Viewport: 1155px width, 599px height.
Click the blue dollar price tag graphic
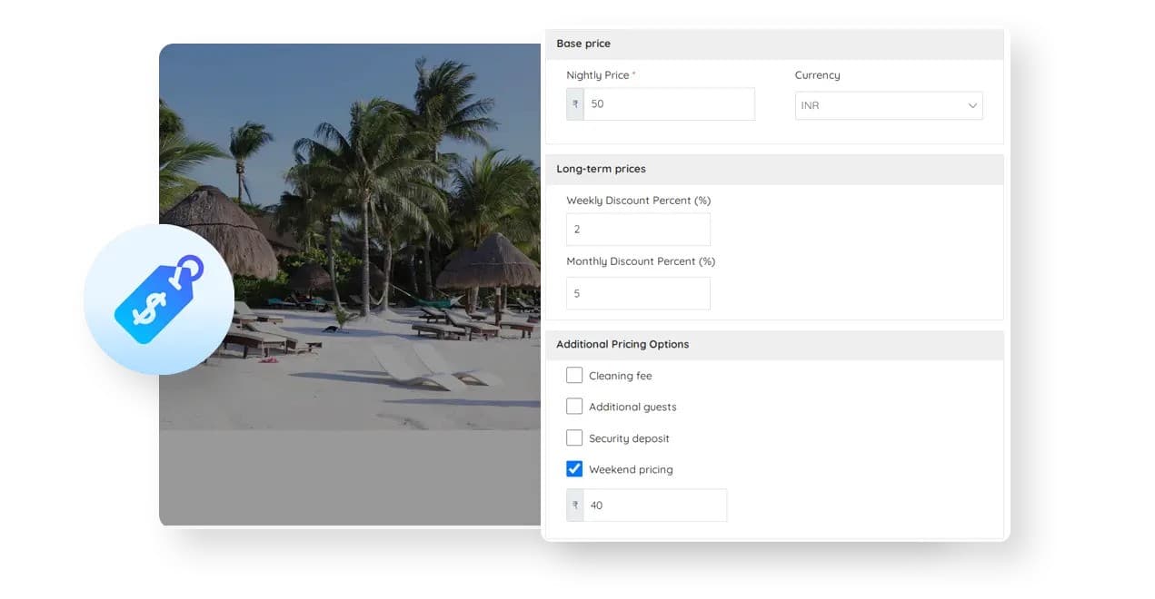point(159,299)
